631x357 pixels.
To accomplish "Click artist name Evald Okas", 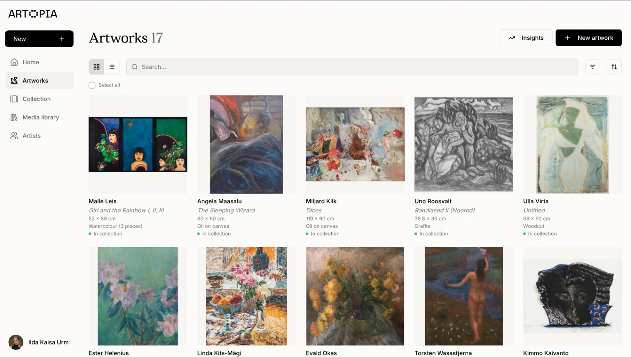I will point(321,353).
